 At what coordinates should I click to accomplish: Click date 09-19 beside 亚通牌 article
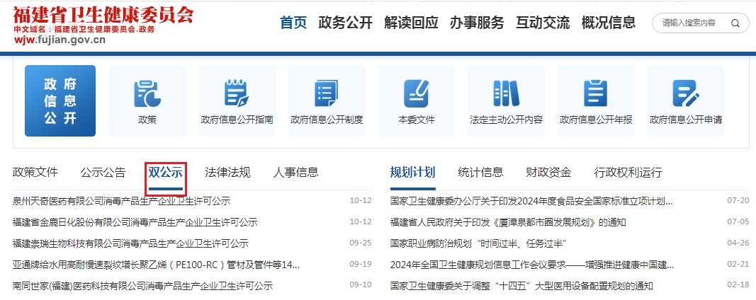click(361, 265)
